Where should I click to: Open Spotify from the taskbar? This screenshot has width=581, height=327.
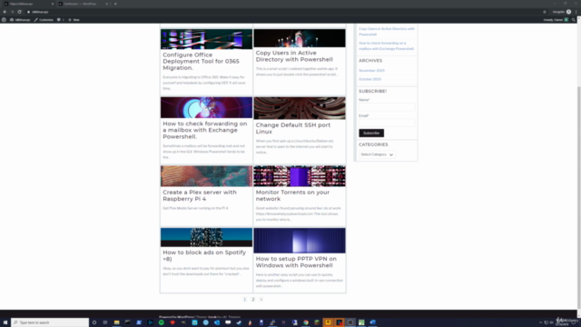pyautogui.click(x=162, y=322)
